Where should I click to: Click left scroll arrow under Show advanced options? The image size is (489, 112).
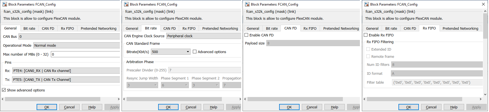pos(3,99)
